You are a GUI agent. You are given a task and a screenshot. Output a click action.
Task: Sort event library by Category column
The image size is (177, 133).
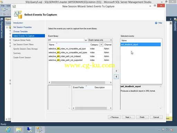coord(94,45)
